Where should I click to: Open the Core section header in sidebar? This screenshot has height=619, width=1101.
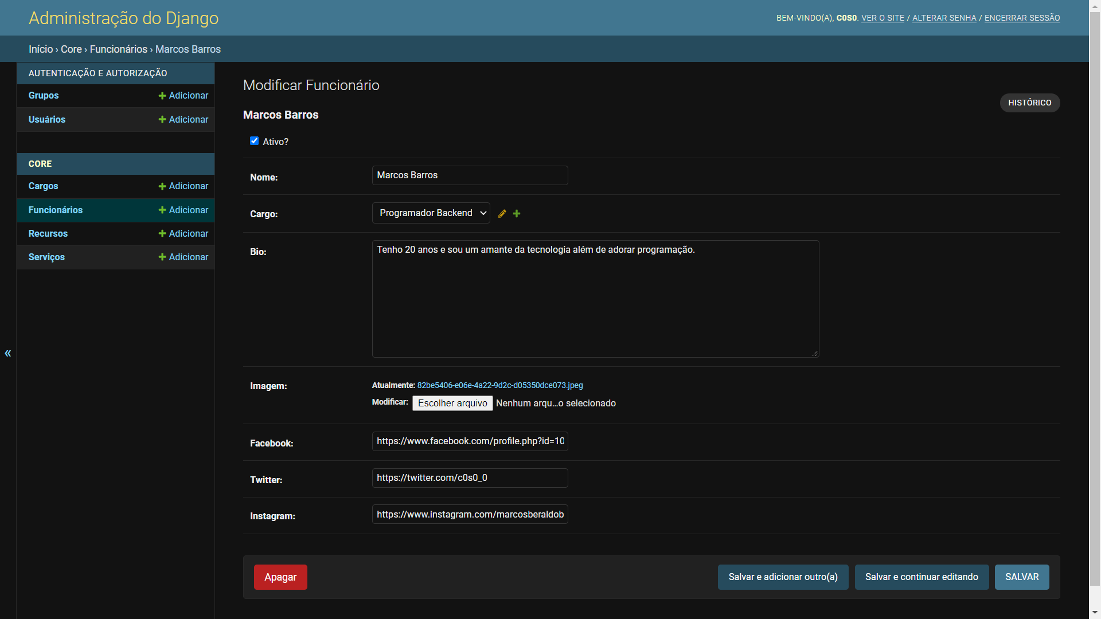click(40, 164)
